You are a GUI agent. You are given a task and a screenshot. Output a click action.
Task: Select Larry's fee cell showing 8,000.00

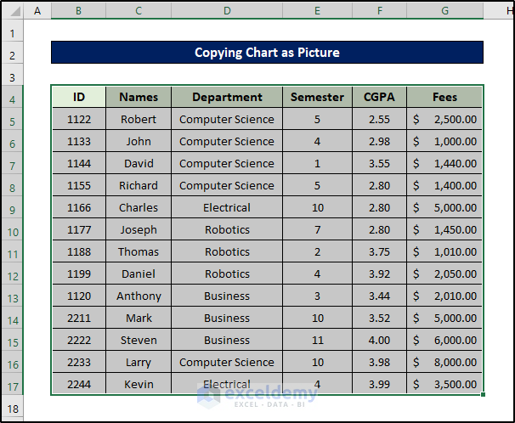[444, 363]
